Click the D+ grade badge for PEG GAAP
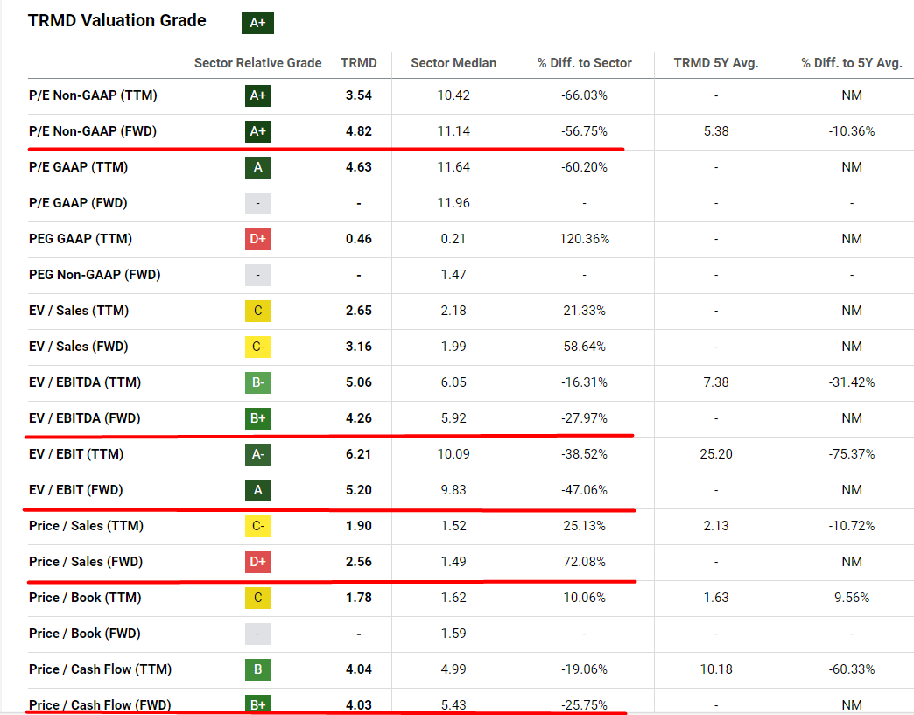This screenshot has width=914, height=715. point(257,239)
